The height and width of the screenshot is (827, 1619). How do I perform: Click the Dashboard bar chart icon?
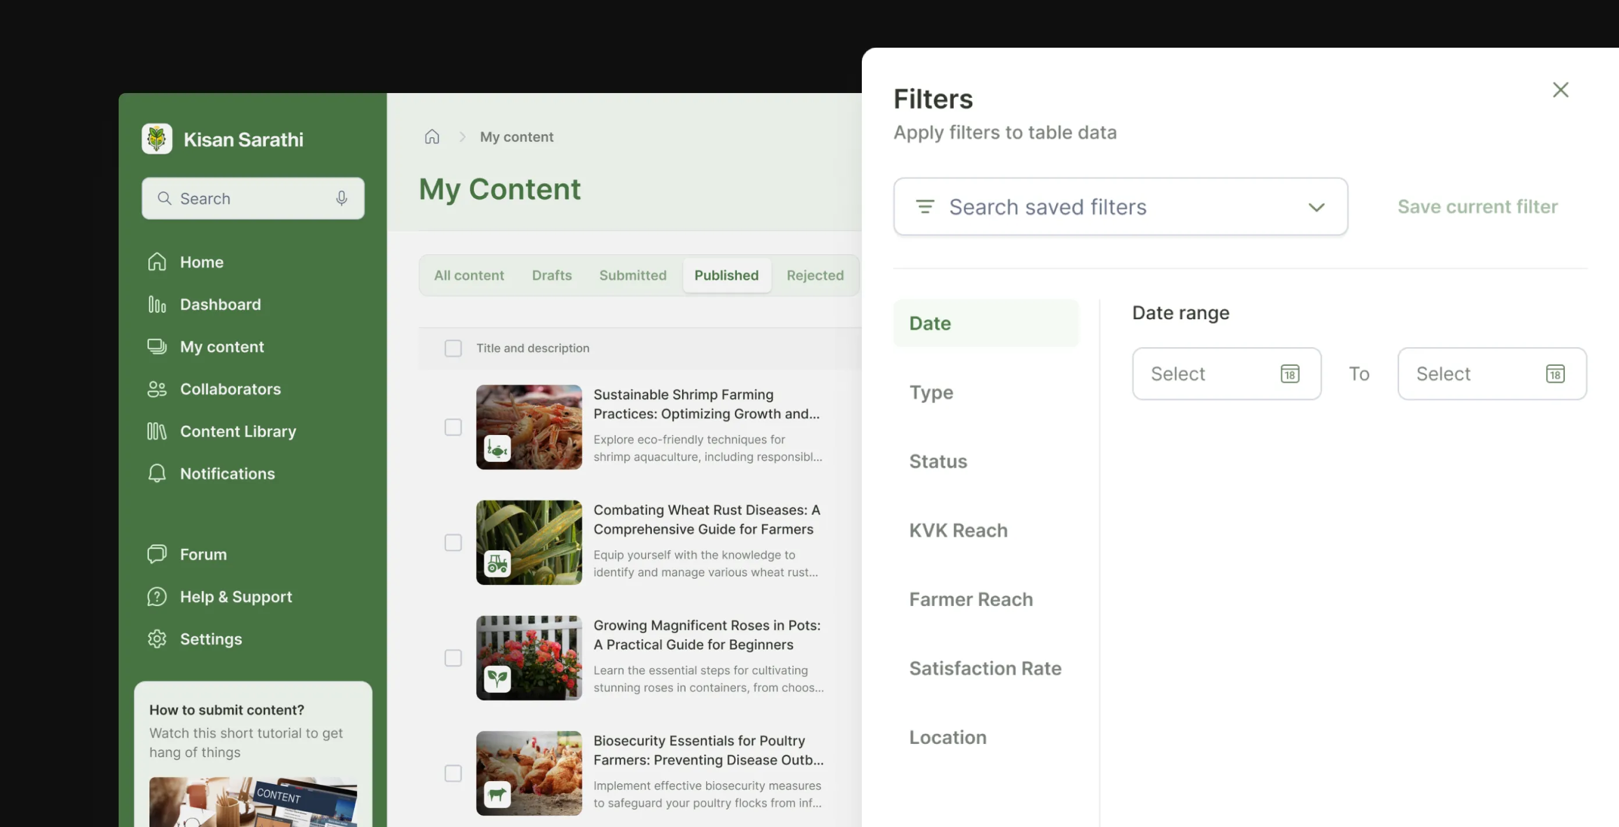[x=157, y=304]
